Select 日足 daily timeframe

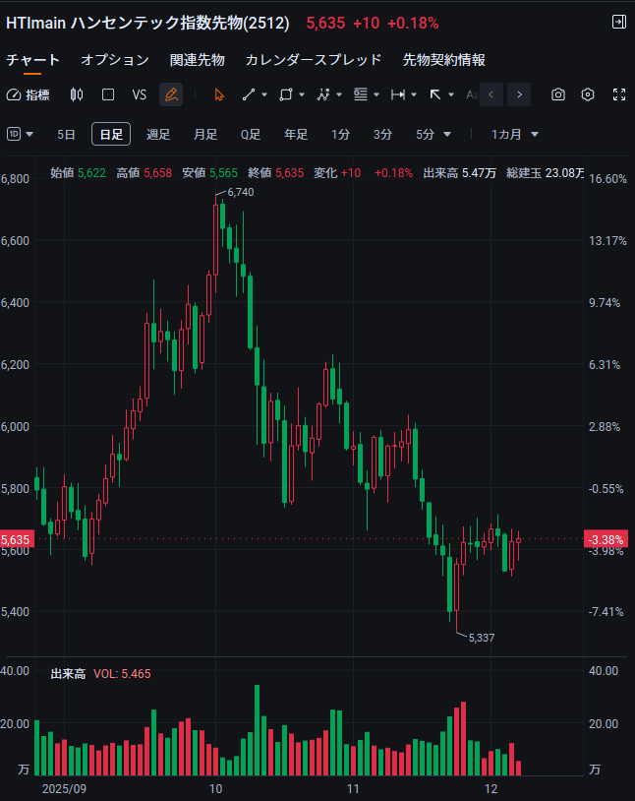[x=111, y=135]
